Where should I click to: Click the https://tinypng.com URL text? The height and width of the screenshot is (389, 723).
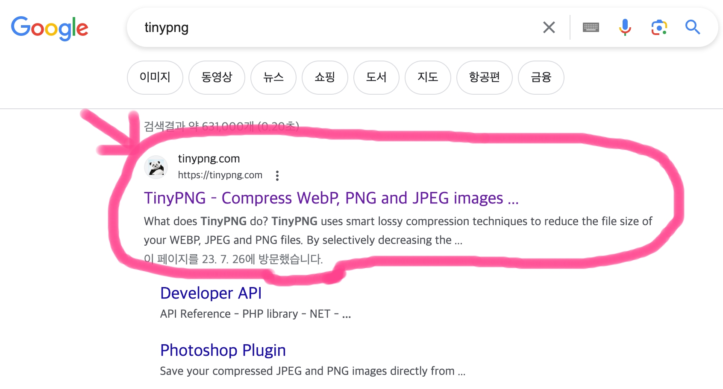(x=220, y=174)
